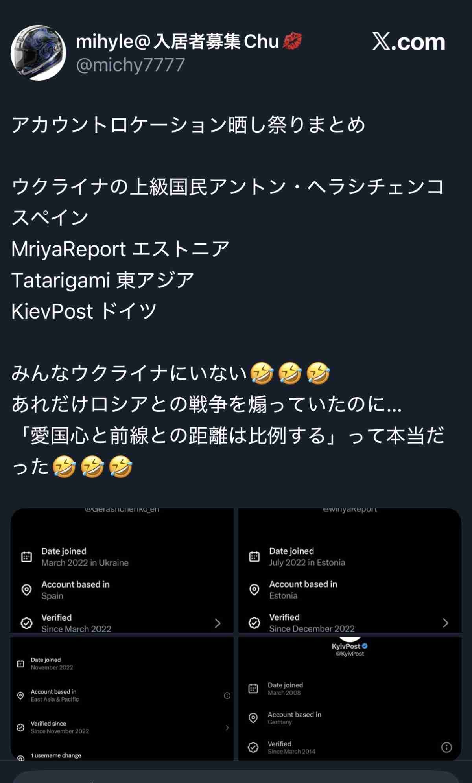
Task: Expand the Verified Since December 2022 chevron
Action: coord(445,623)
